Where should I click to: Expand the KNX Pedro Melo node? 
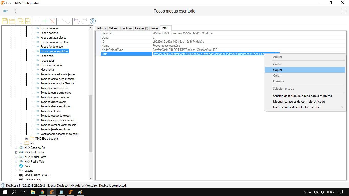click(x=16, y=162)
